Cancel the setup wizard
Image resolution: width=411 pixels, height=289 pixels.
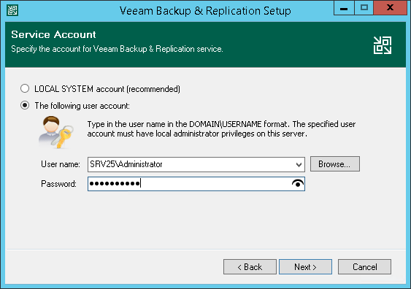[364, 266]
